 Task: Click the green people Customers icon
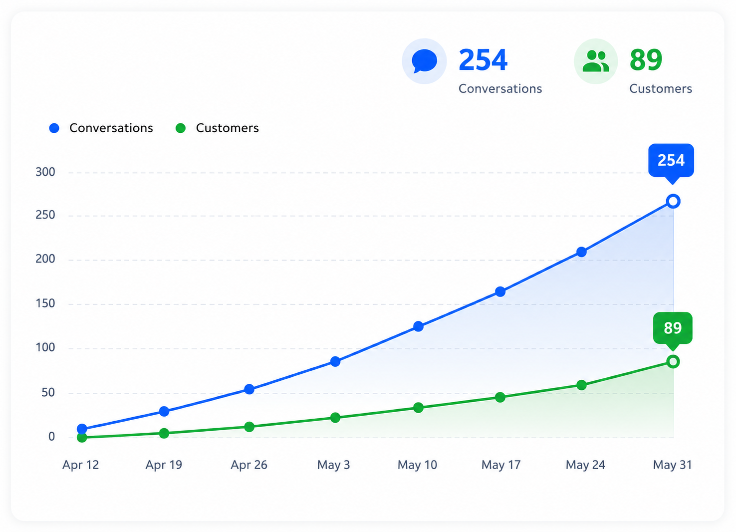596,61
